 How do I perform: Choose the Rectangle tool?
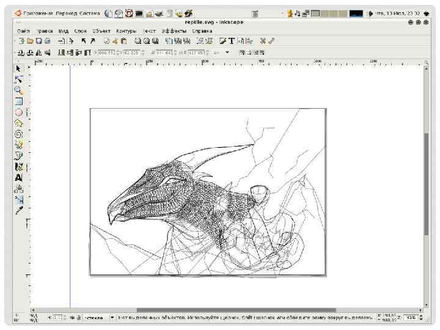[18, 101]
